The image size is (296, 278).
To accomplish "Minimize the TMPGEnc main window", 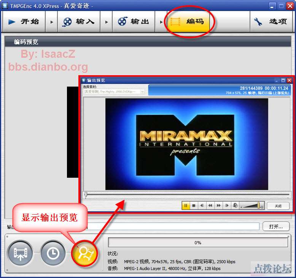I will point(272,6).
